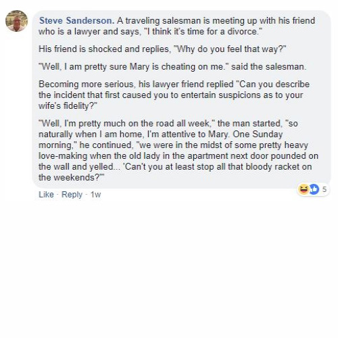Click the 'His friend is shocked' paragraph

click(162, 49)
